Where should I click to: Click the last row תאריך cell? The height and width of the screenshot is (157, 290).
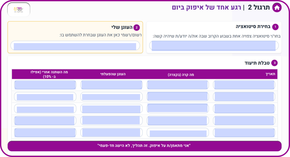244,133
